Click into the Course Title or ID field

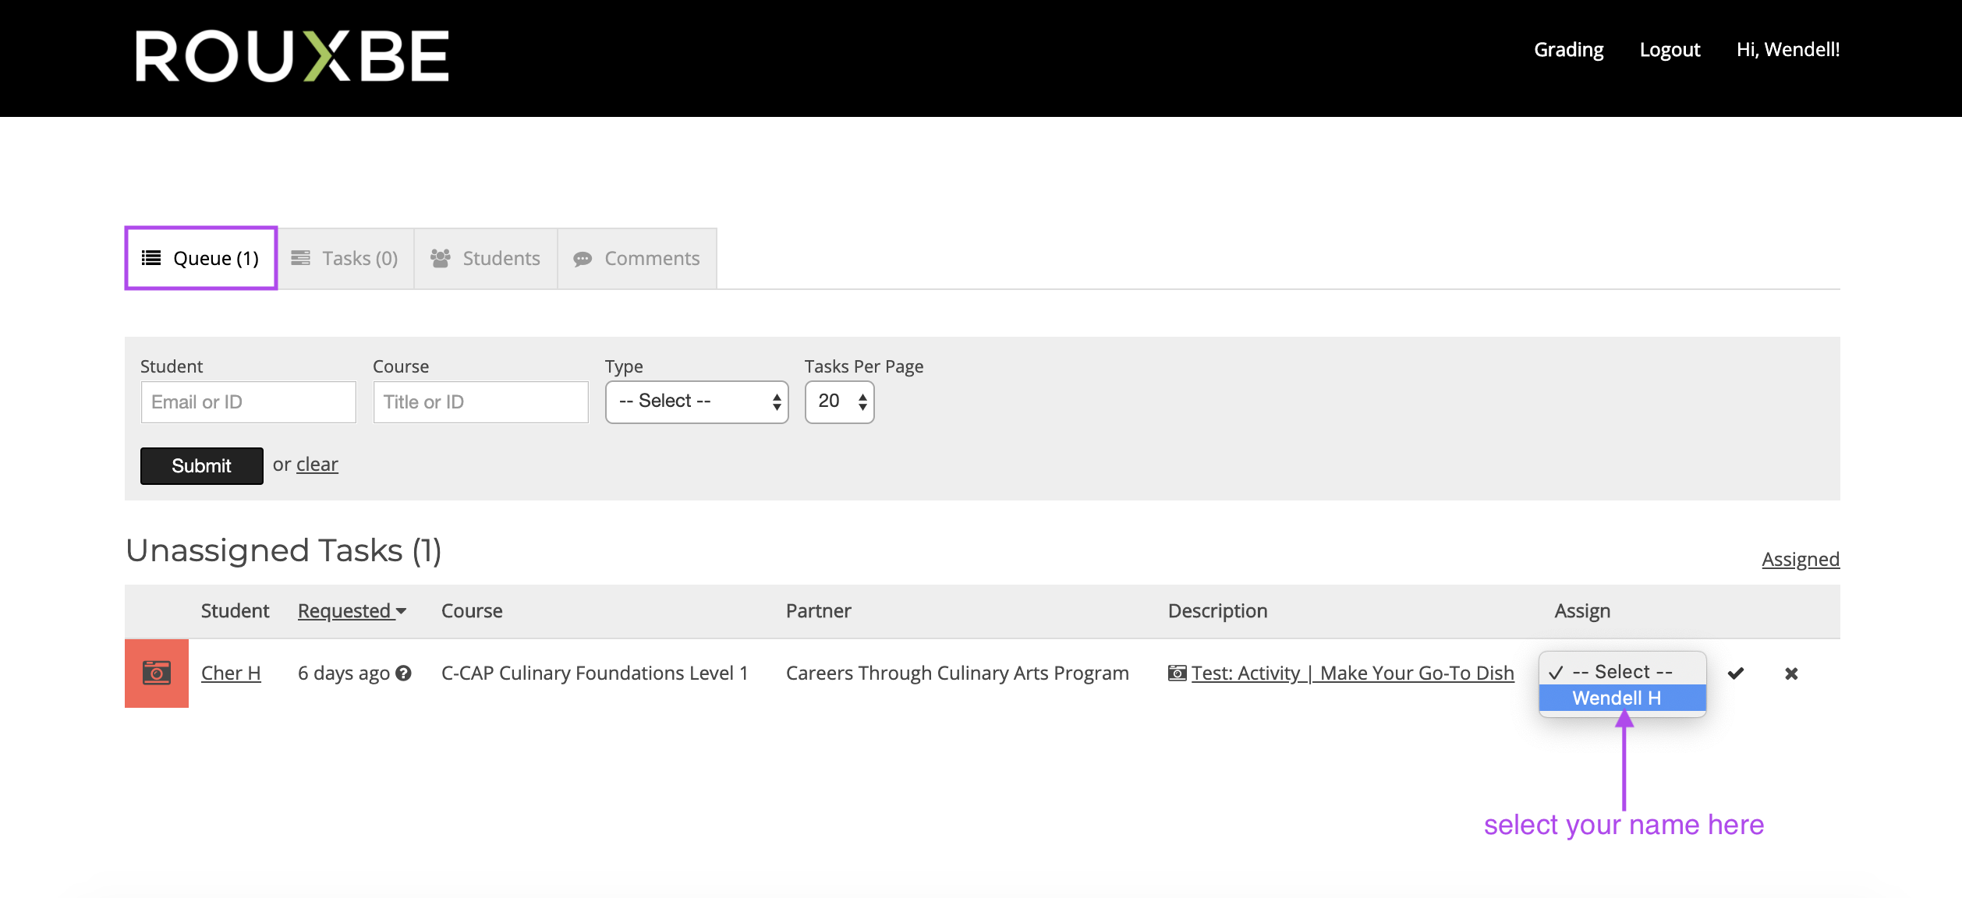tap(480, 402)
